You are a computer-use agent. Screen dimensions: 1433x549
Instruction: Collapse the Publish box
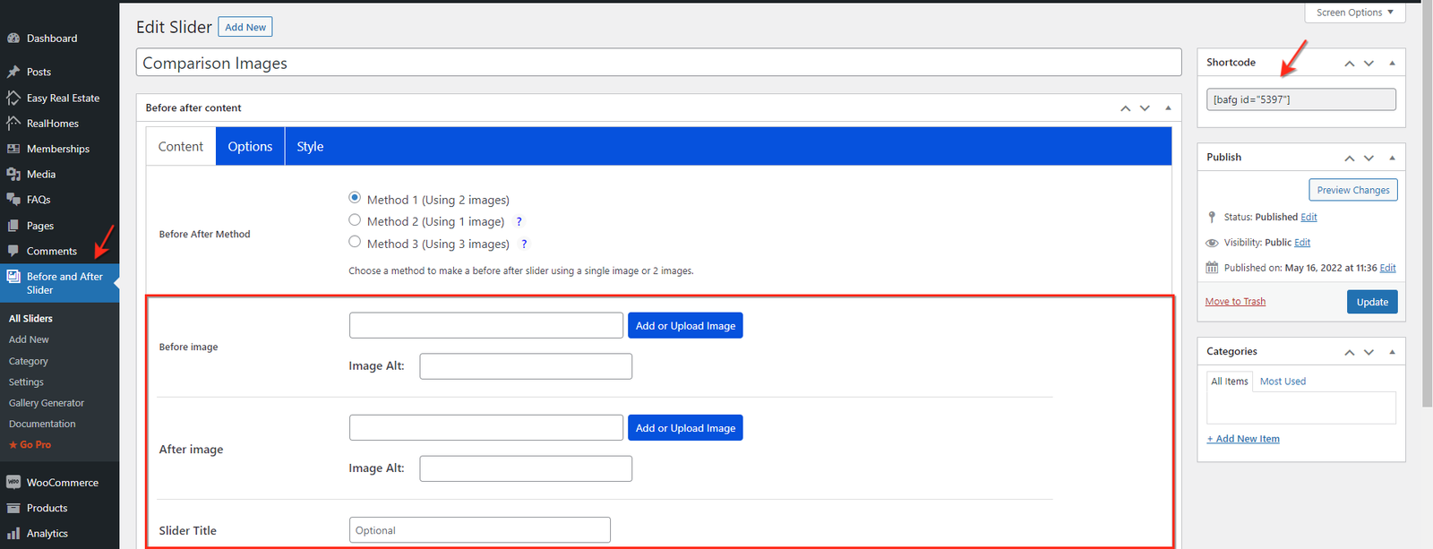coord(1392,159)
